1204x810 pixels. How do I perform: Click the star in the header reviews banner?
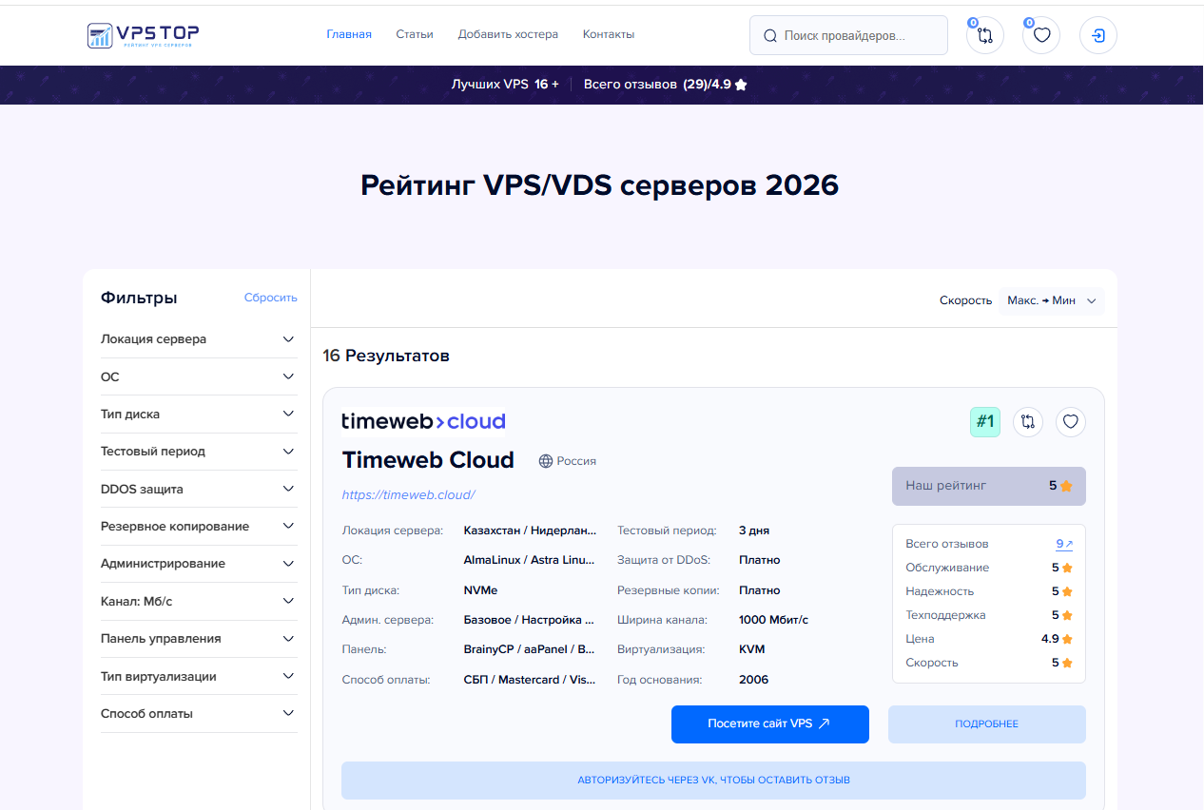point(742,85)
